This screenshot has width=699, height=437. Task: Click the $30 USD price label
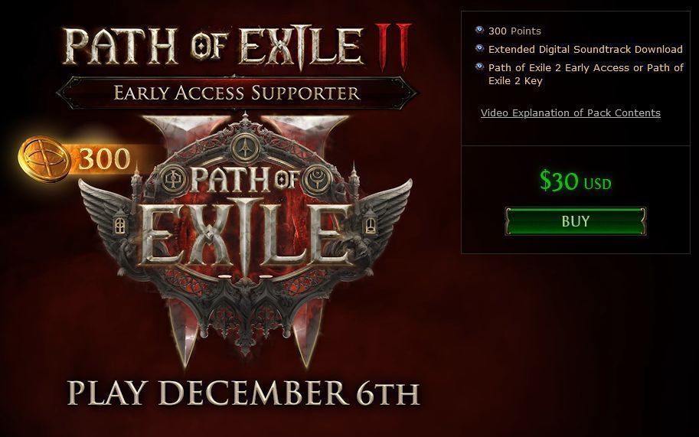(x=575, y=181)
